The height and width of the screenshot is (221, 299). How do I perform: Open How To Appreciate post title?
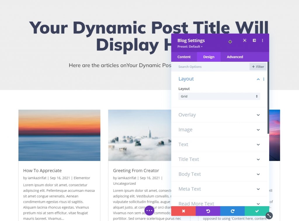[x=42, y=171]
